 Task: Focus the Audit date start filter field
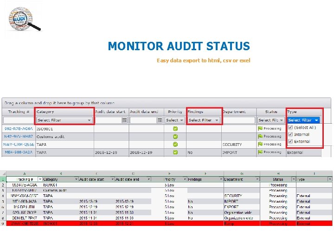point(109,120)
